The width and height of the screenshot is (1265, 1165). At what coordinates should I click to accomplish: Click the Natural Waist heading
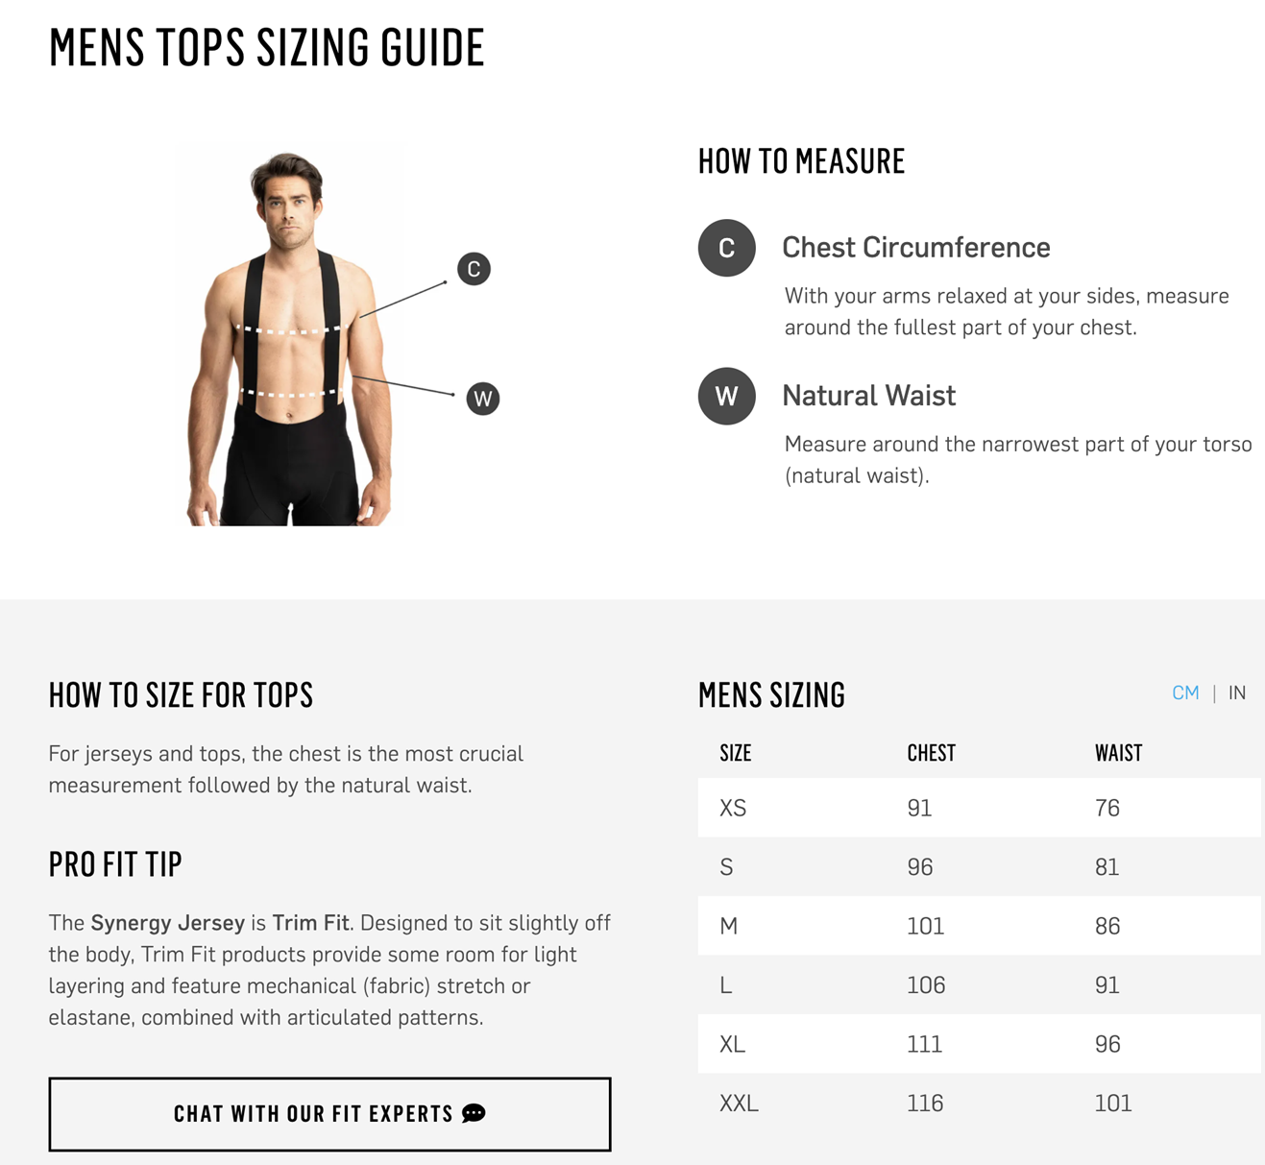868,396
